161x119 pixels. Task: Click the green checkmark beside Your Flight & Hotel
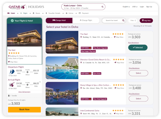pyautogui.click(x=12, y=21)
